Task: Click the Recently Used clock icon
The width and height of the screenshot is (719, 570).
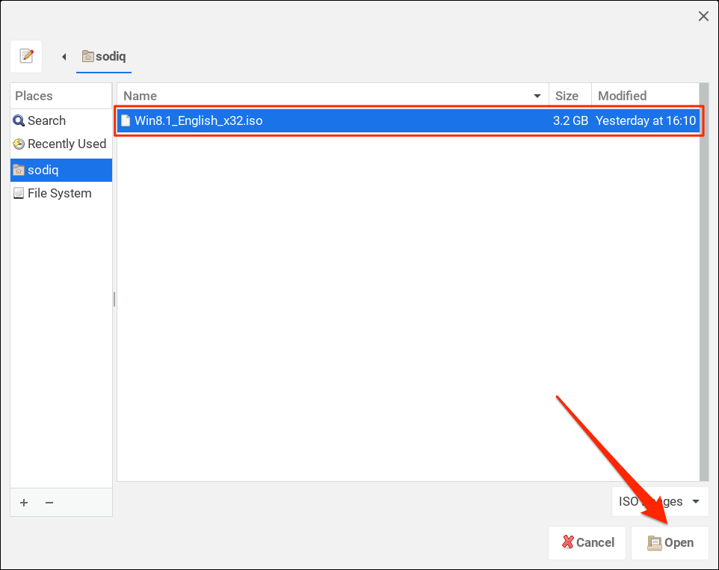Action: (x=19, y=144)
